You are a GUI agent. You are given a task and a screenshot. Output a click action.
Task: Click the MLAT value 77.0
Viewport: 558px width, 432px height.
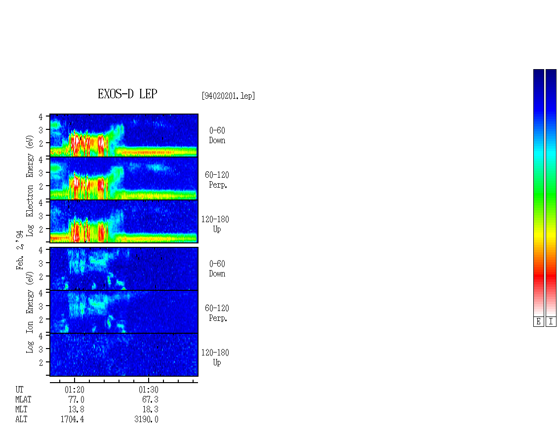(76, 399)
